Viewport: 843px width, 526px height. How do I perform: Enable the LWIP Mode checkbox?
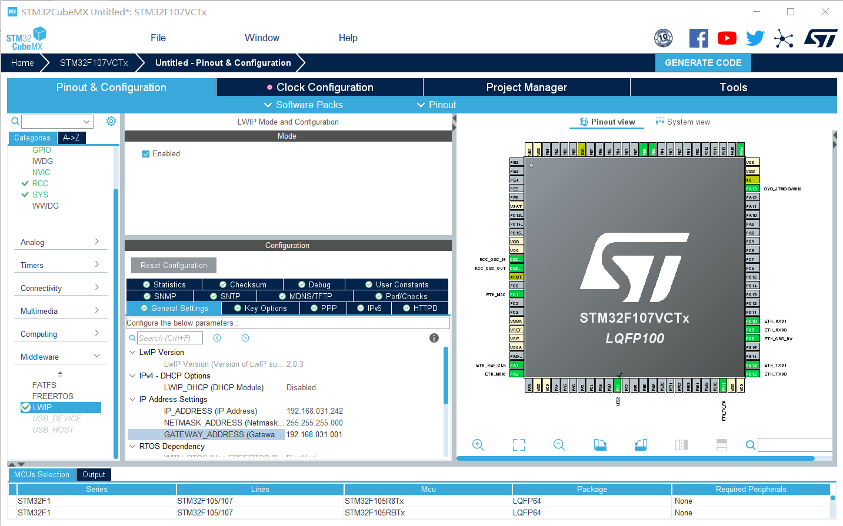tap(145, 153)
